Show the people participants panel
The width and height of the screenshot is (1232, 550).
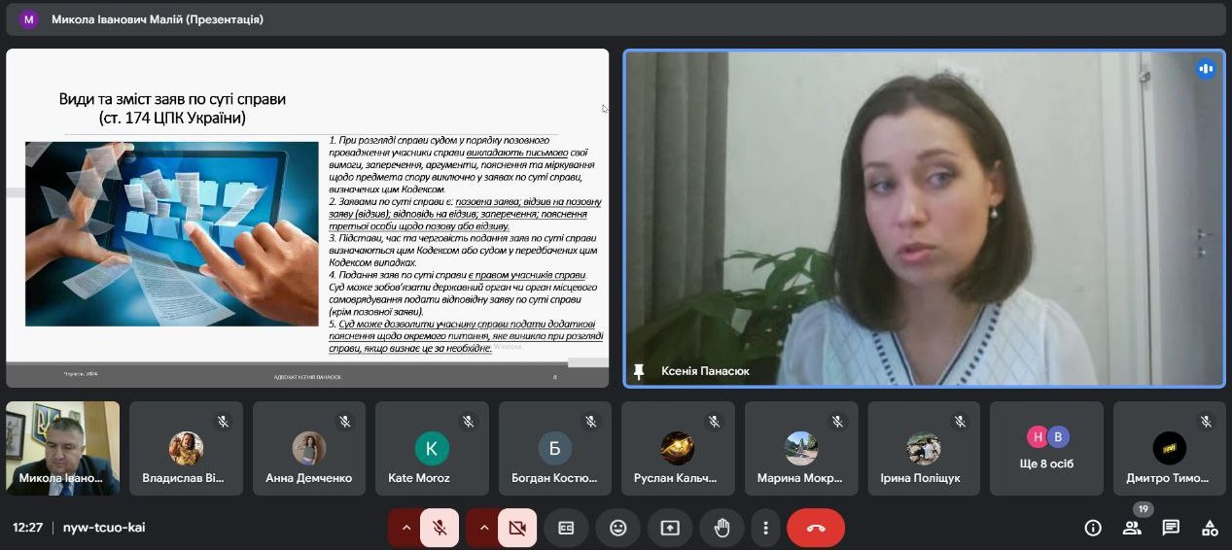[1132, 528]
